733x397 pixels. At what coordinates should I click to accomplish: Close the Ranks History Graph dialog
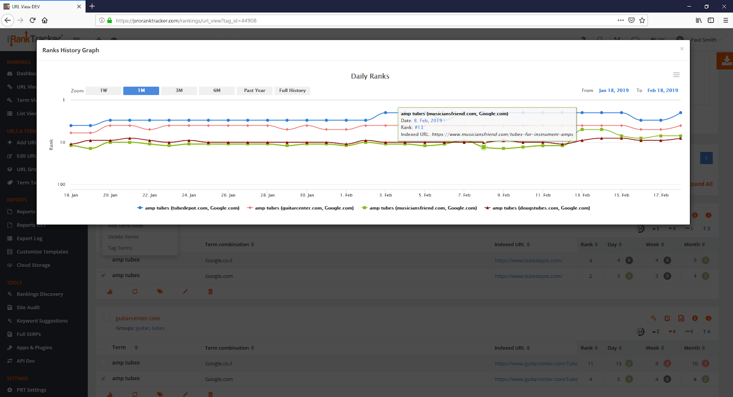[682, 49]
